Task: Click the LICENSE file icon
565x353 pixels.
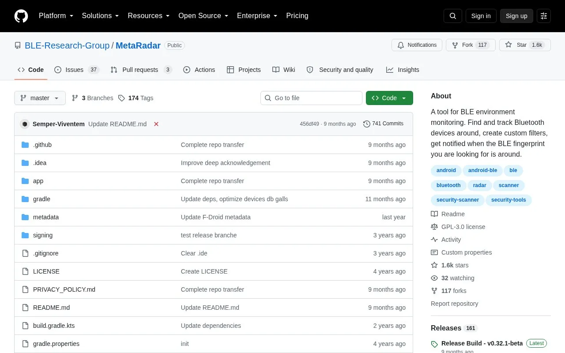Action: tap(25, 271)
